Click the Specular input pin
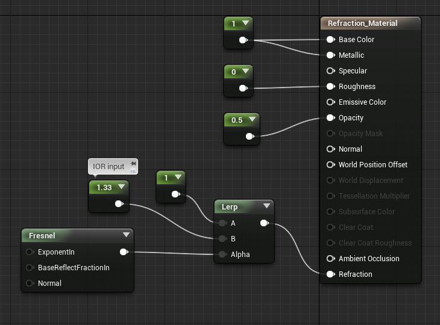This screenshot has width=440, height=325. pyautogui.click(x=330, y=71)
